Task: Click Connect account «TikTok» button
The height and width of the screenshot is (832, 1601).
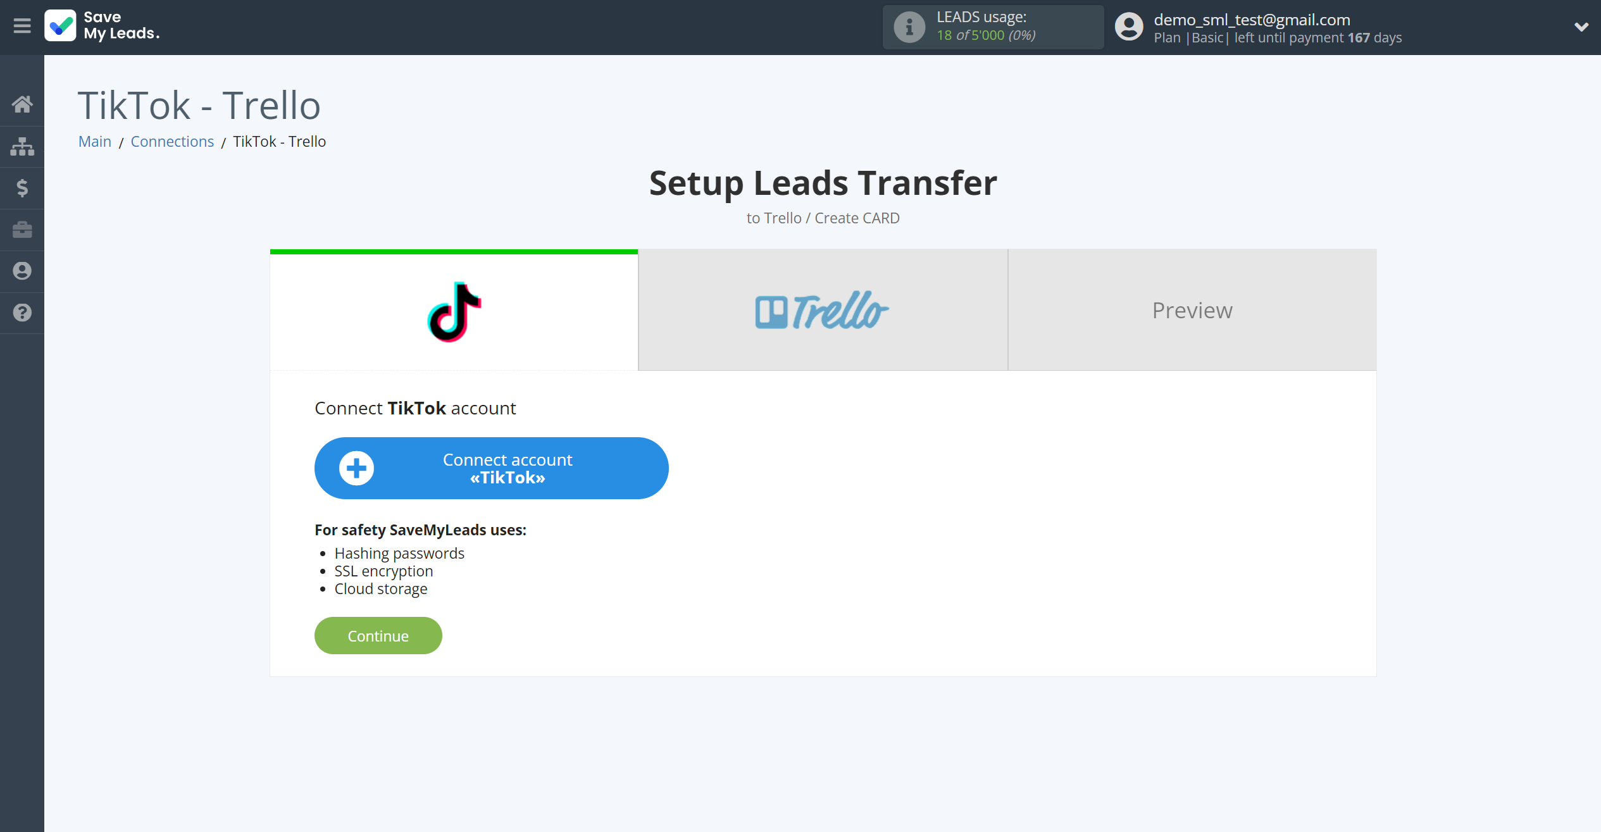Action: tap(491, 468)
